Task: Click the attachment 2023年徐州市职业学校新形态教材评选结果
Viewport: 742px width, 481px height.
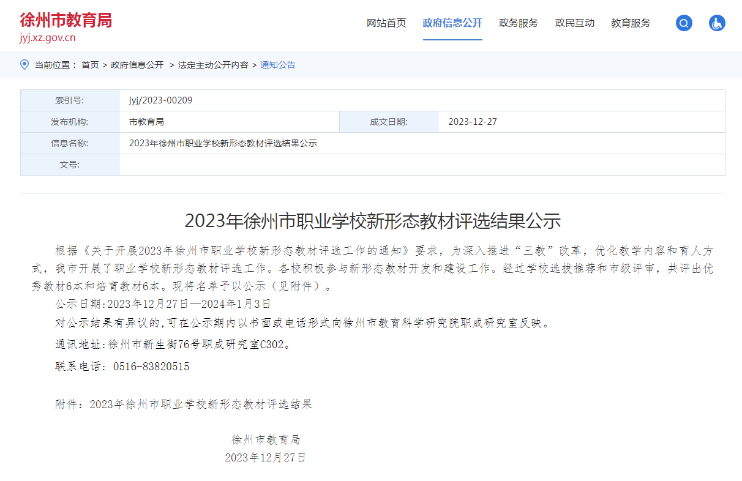Action: (201, 405)
